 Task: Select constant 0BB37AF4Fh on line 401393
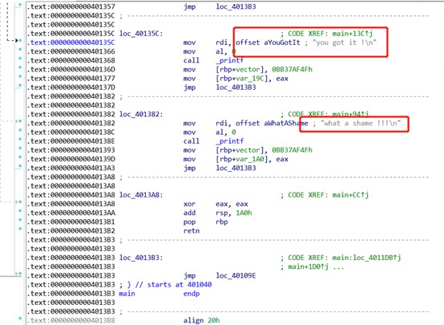point(292,150)
